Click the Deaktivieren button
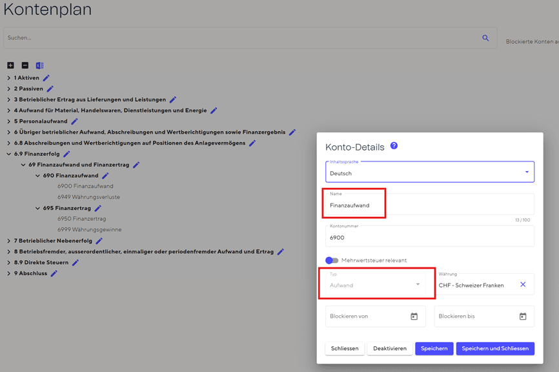This screenshot has width=559, height=372. [x=389, y=349]
